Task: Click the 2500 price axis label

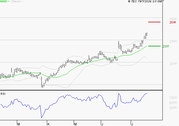Action: 173,41
